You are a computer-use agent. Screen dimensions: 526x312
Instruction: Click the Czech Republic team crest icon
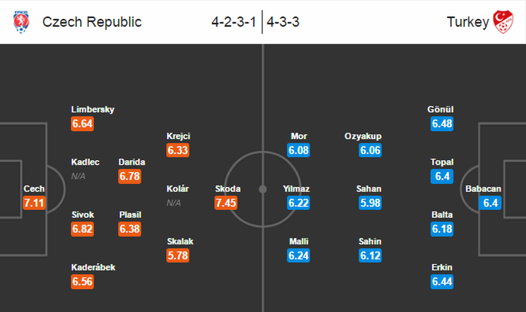[x=21, y=22]
